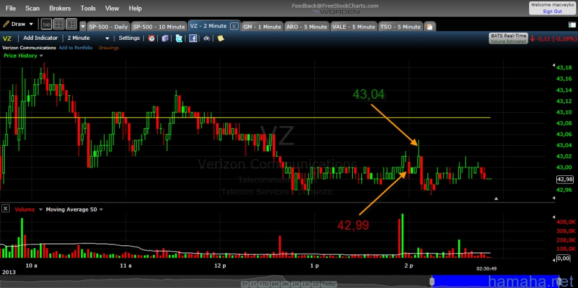Click the Sign Out link
The height and width of the screenshot is (288, 578).
click(x=552, y=11)
